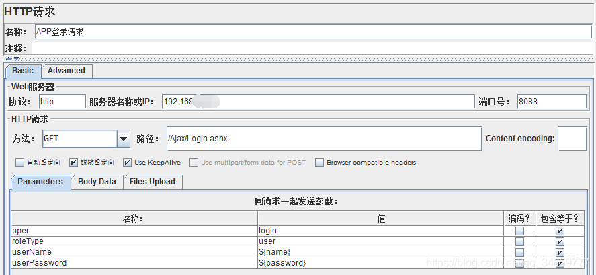Switch to the Basic tab
Viewport: 596px width, 275px height.
(23, 71)
